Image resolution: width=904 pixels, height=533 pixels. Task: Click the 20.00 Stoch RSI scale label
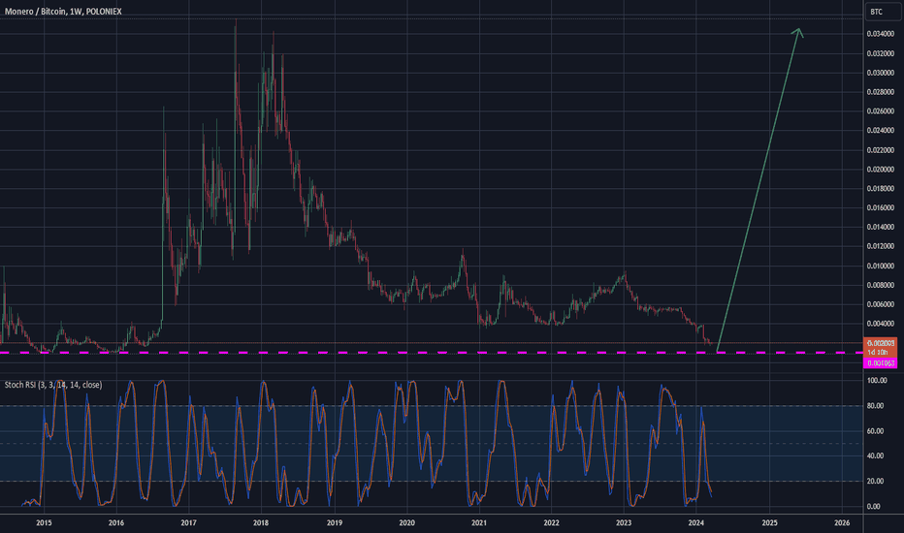(875, 481)
